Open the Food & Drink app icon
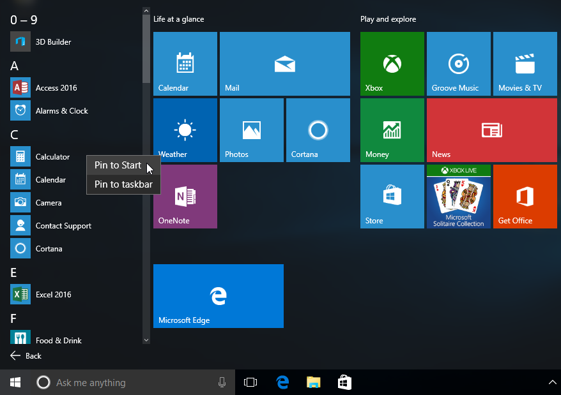 20,337
